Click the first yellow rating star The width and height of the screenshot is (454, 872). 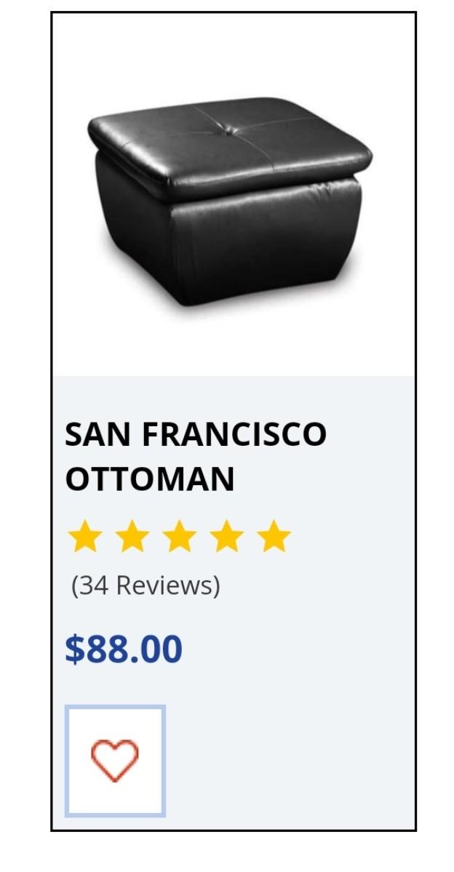tap(85, 537)
